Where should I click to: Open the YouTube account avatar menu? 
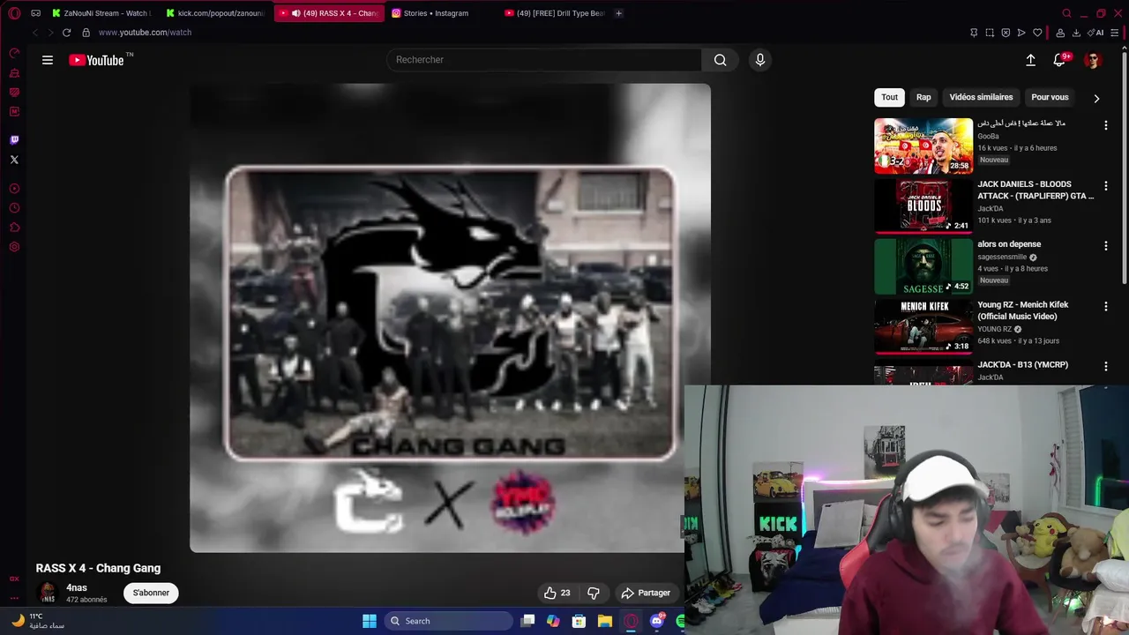coord(1093,60)
